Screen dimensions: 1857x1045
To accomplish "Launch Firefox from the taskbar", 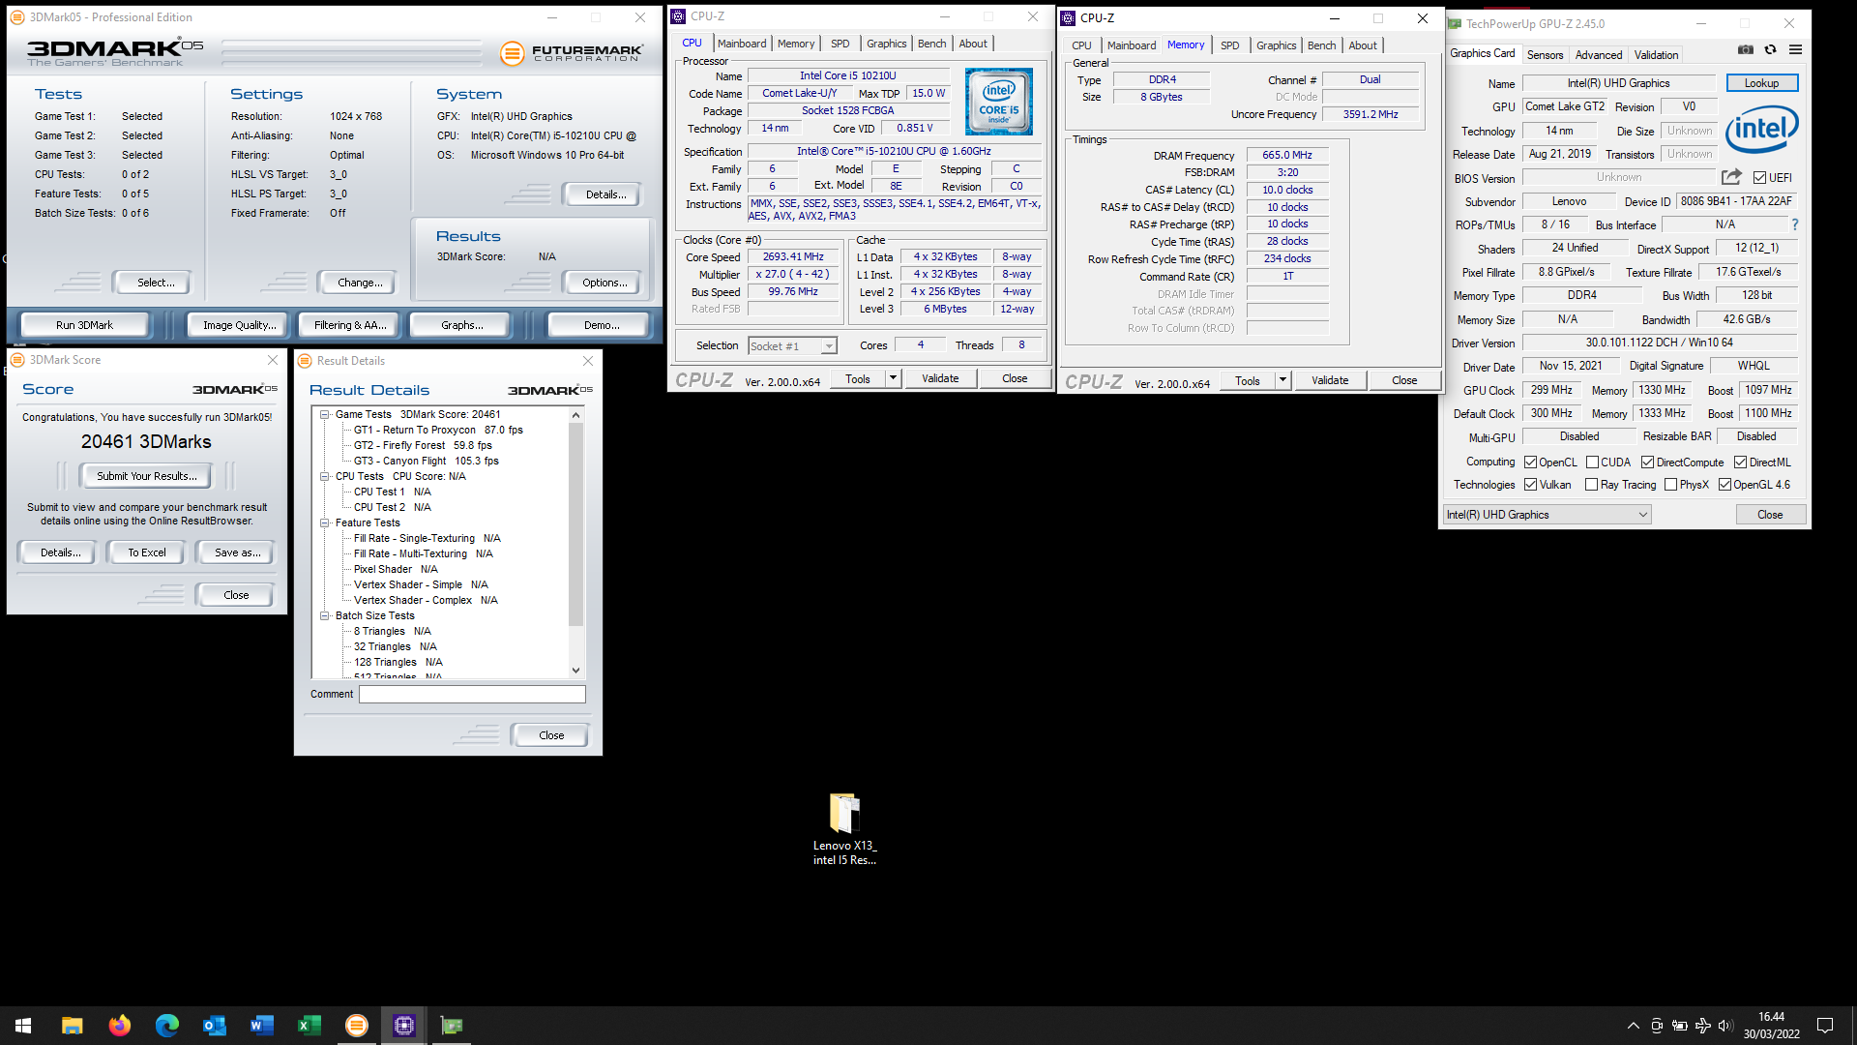I will (119, 1026).
